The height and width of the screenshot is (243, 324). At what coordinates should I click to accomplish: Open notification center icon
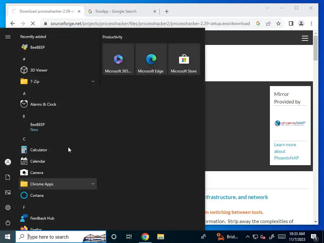(314, 237)
